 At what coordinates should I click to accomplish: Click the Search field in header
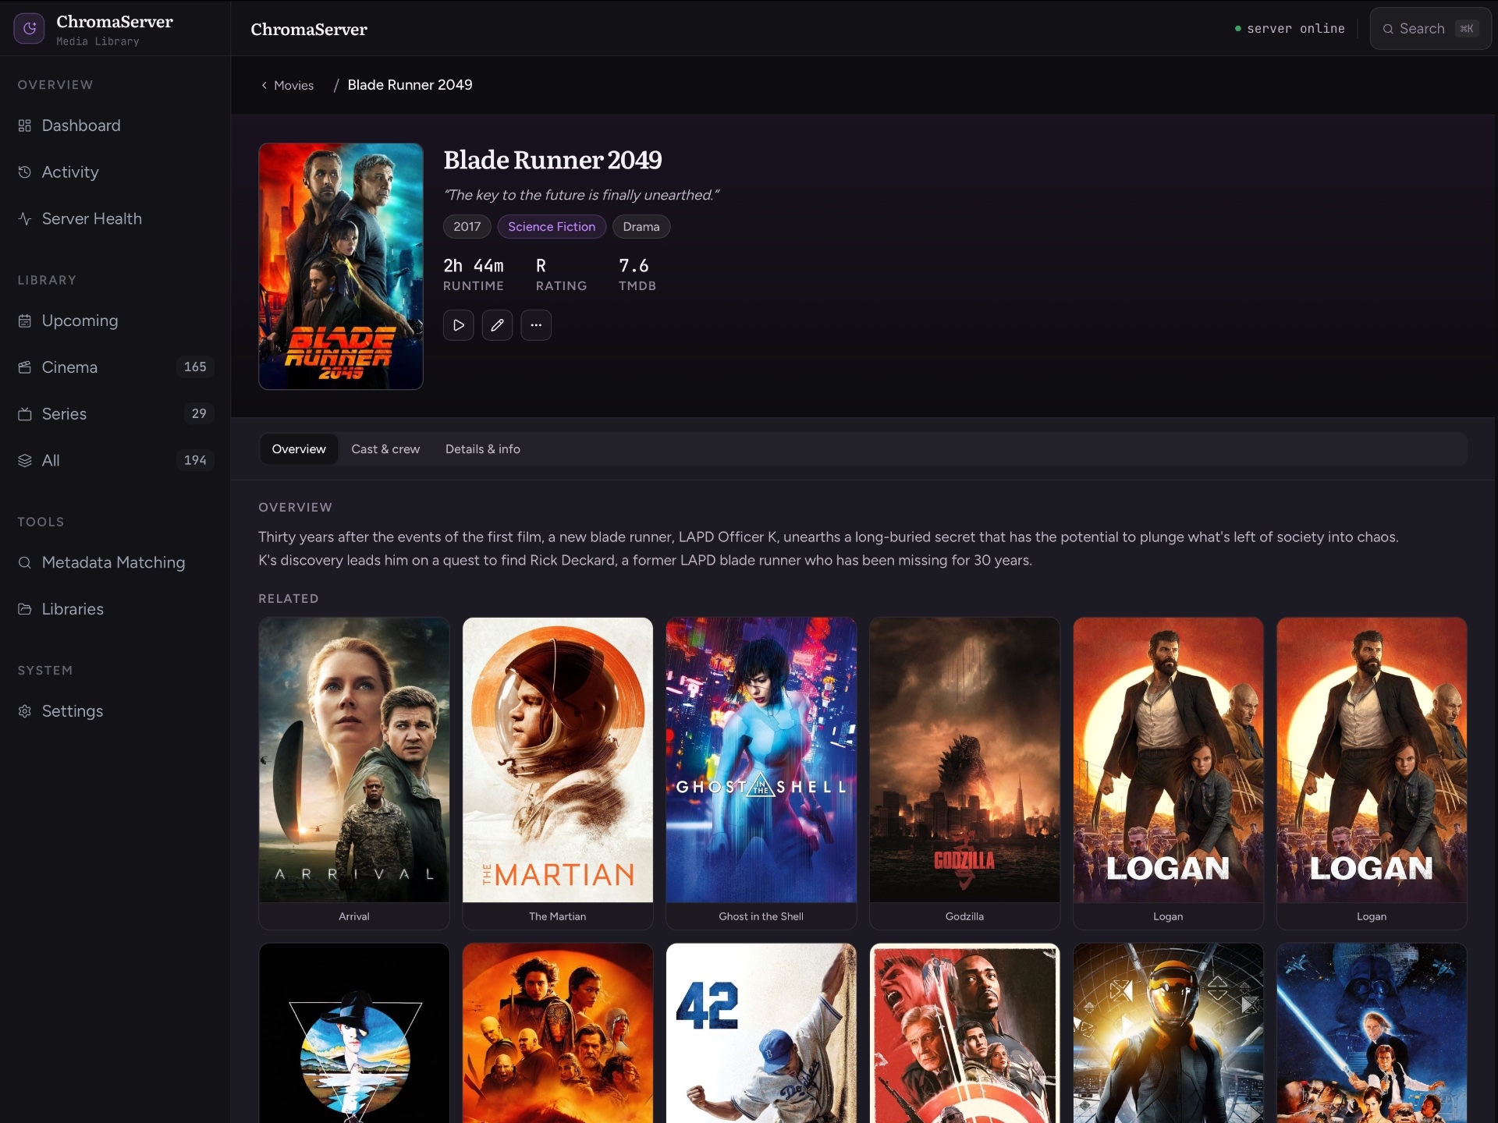pos(1430,29)
